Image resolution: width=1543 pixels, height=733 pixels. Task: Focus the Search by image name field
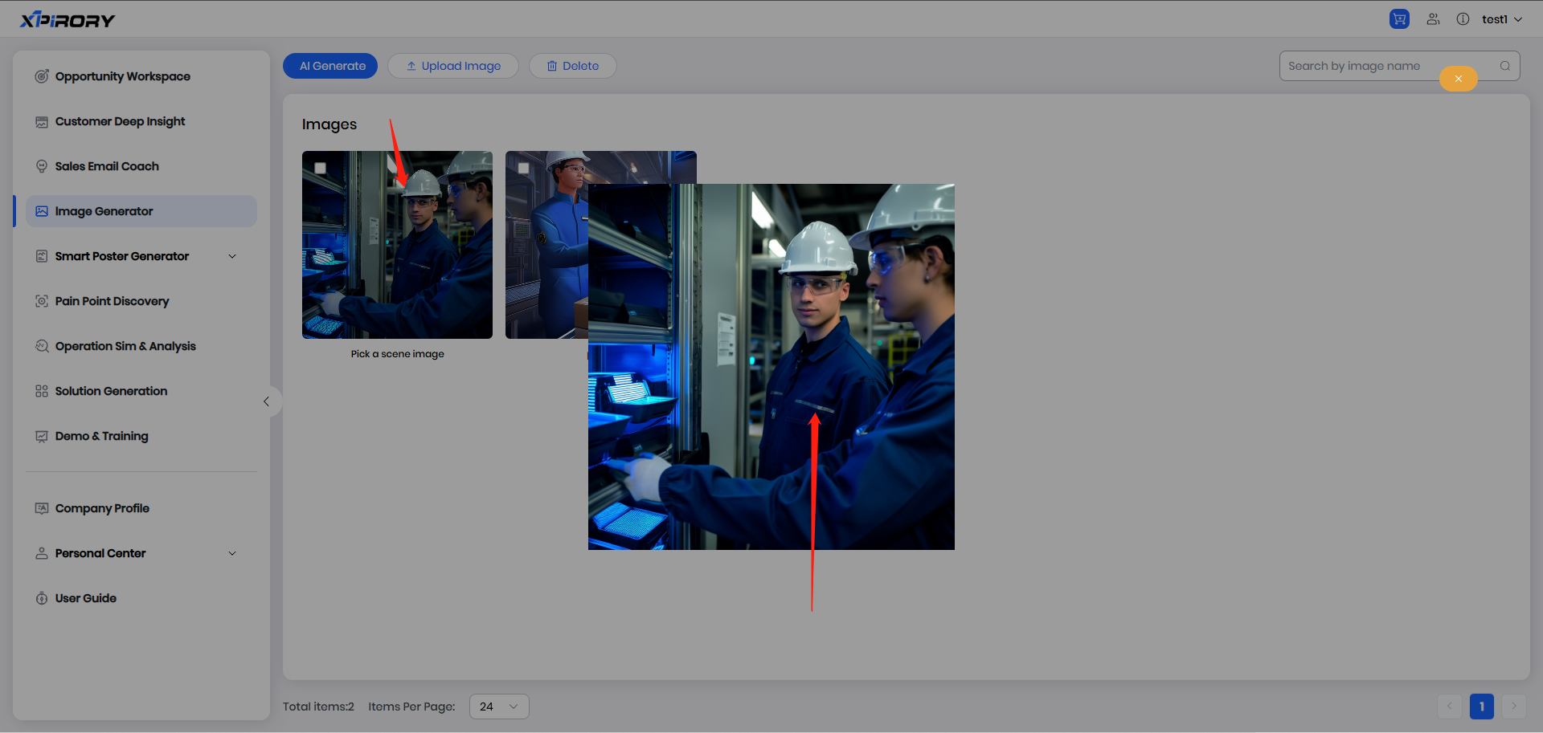(x=1366, y=66)
